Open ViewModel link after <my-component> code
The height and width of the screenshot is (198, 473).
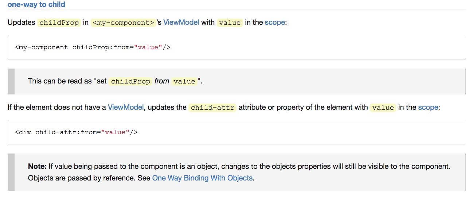[181, 22]
